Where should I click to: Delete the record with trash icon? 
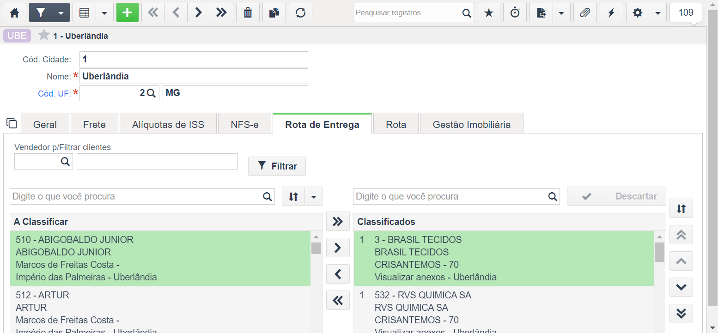click(x=248, y=13)
